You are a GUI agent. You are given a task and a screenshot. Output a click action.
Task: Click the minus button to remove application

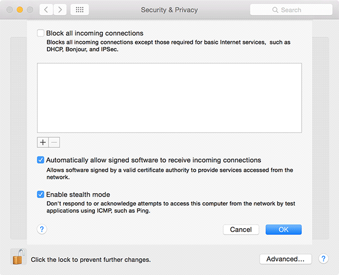pyautogui.click(x=54, y=142)
